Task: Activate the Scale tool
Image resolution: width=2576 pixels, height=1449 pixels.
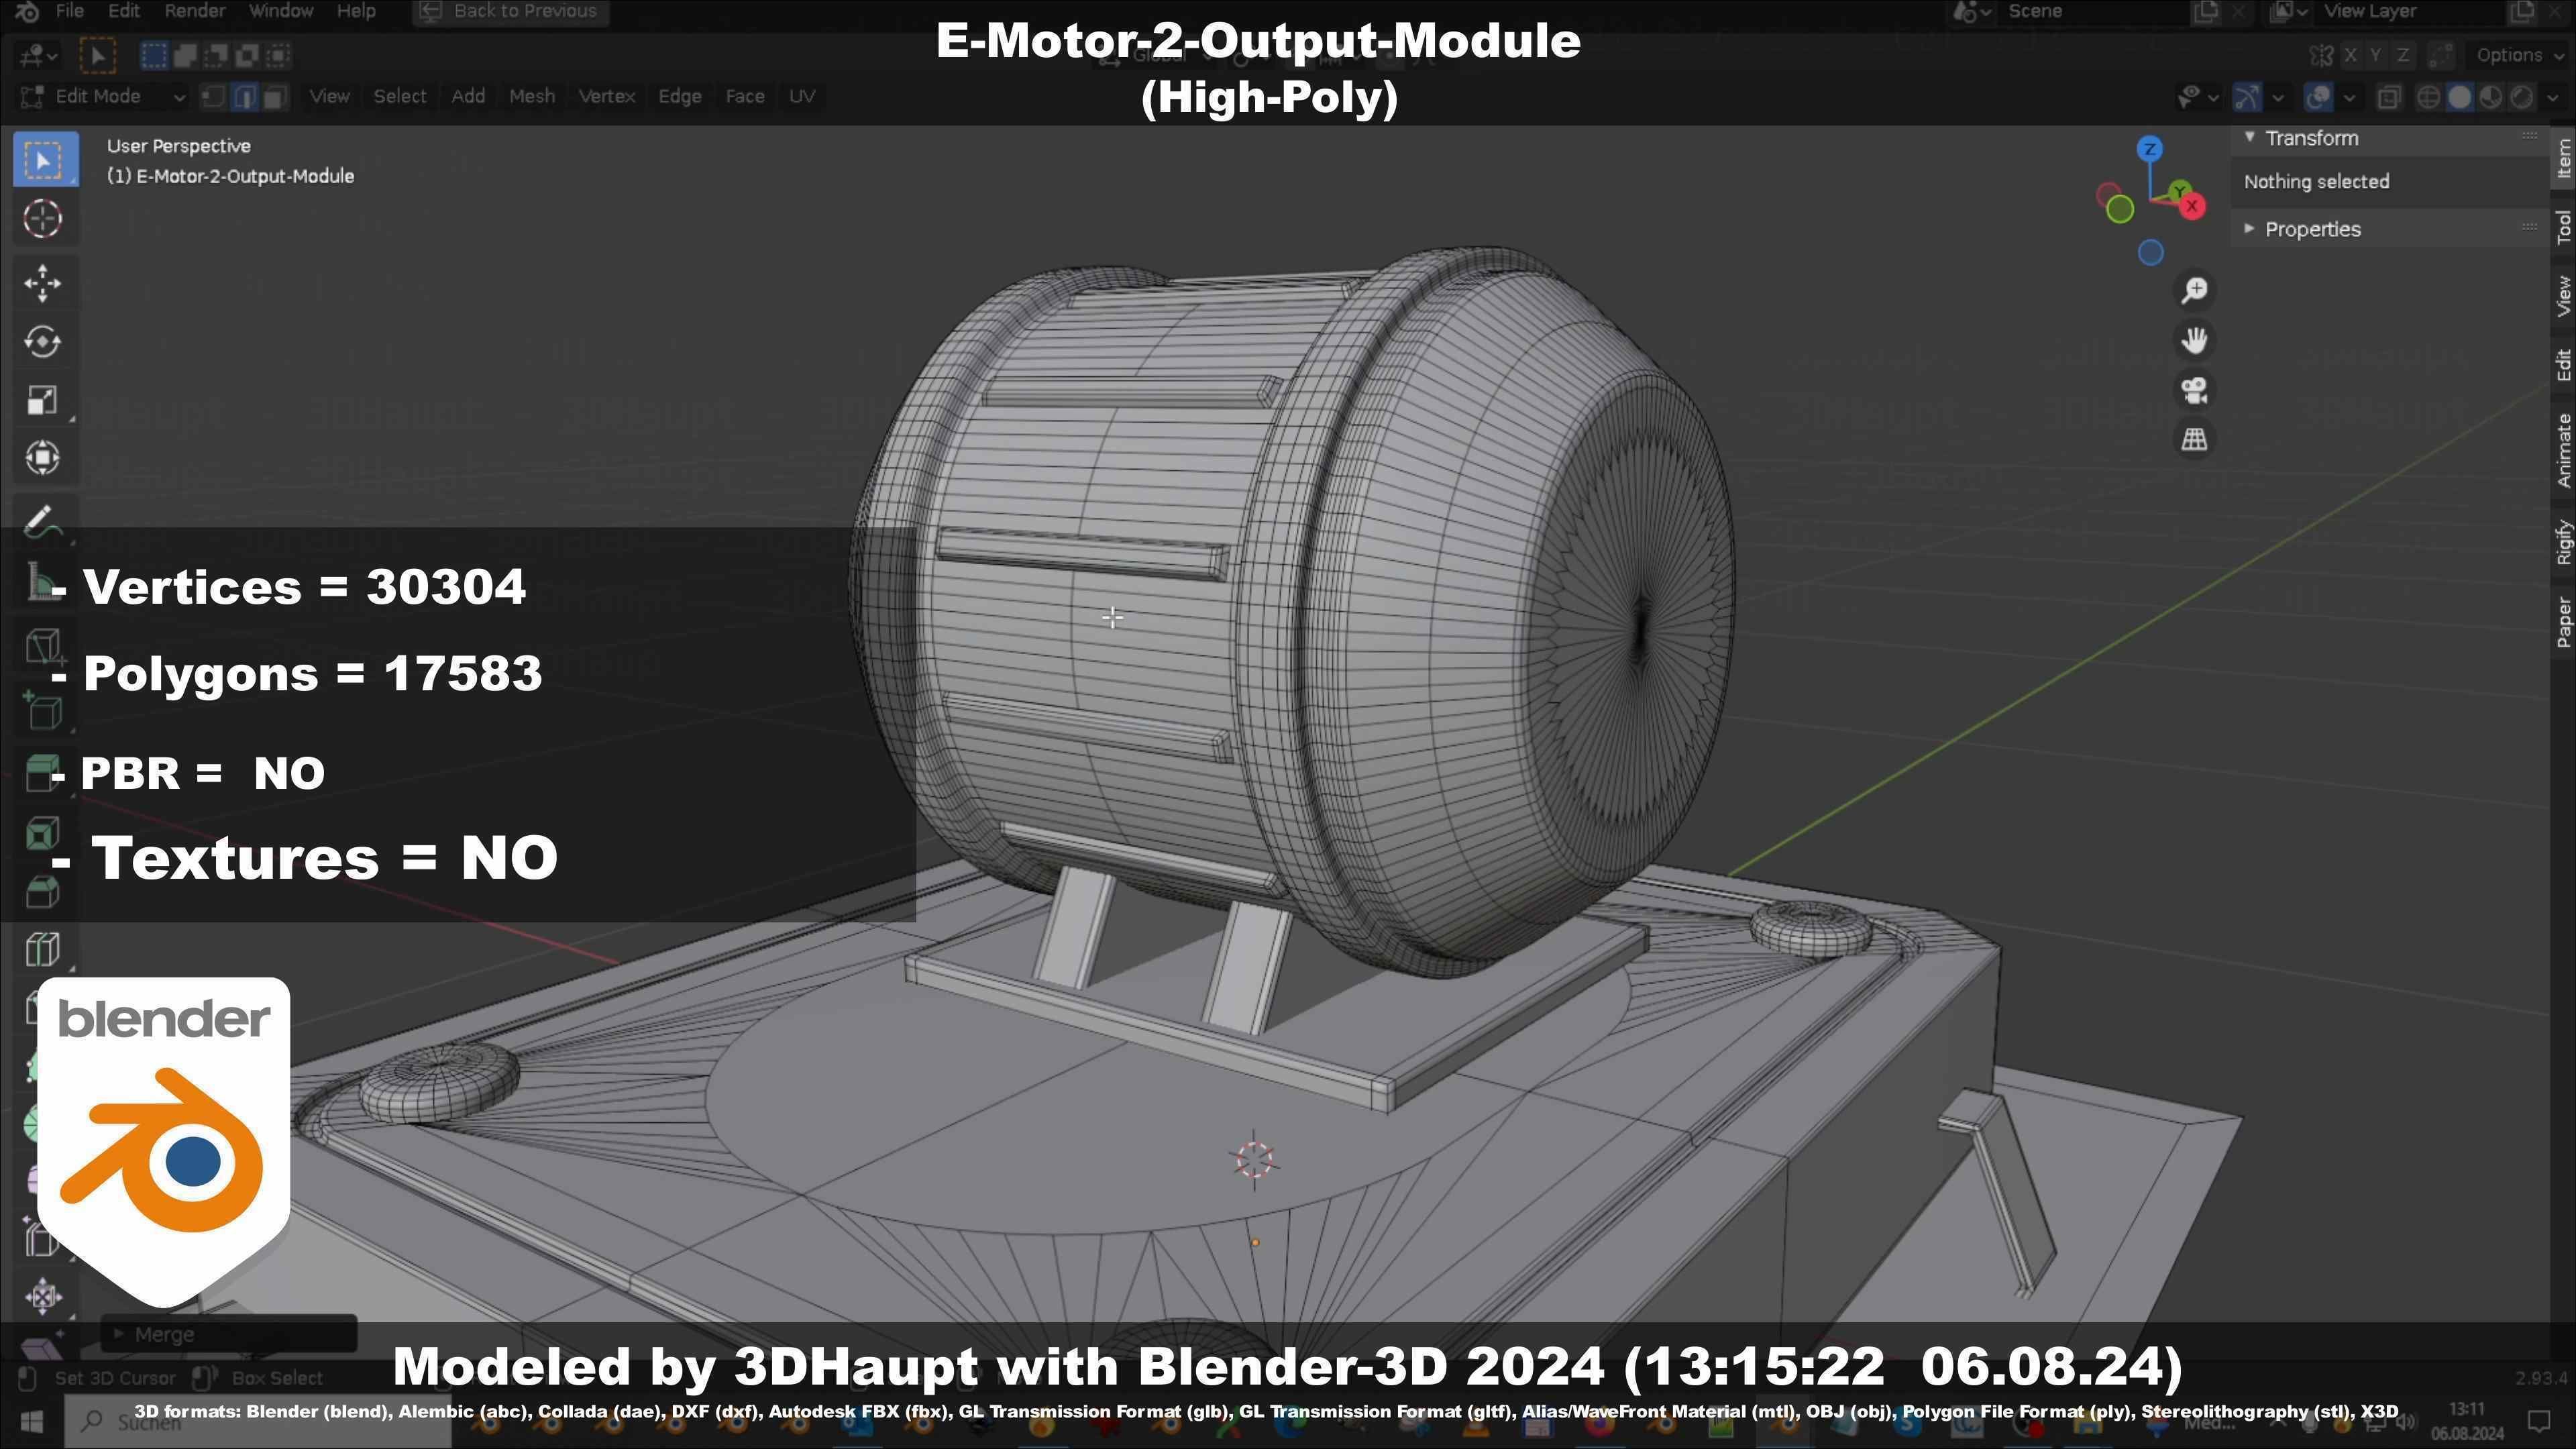Action: point(42,400)
